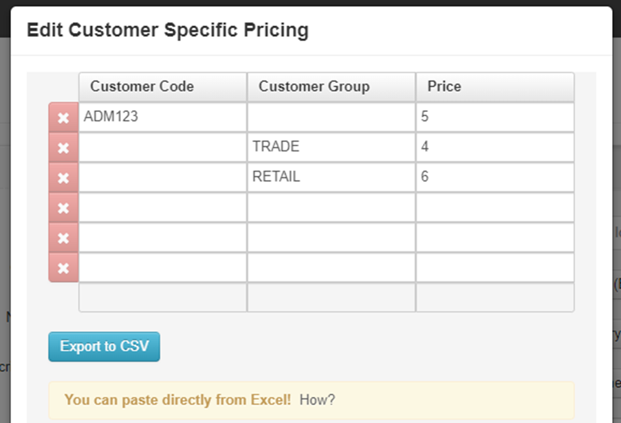Remove the first empty row
The width and height of the screenshot is (621, 423).
pos(63,207)
